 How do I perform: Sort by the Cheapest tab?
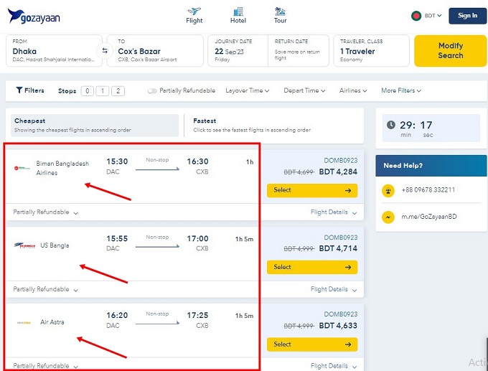tap(95, 125)
